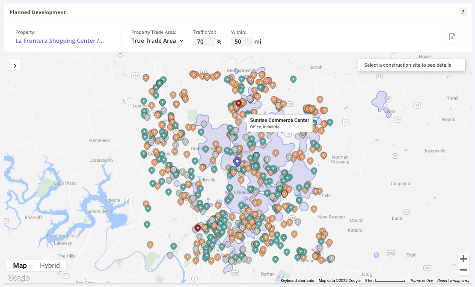Zoom in with the plus icon

click(463, 258)
